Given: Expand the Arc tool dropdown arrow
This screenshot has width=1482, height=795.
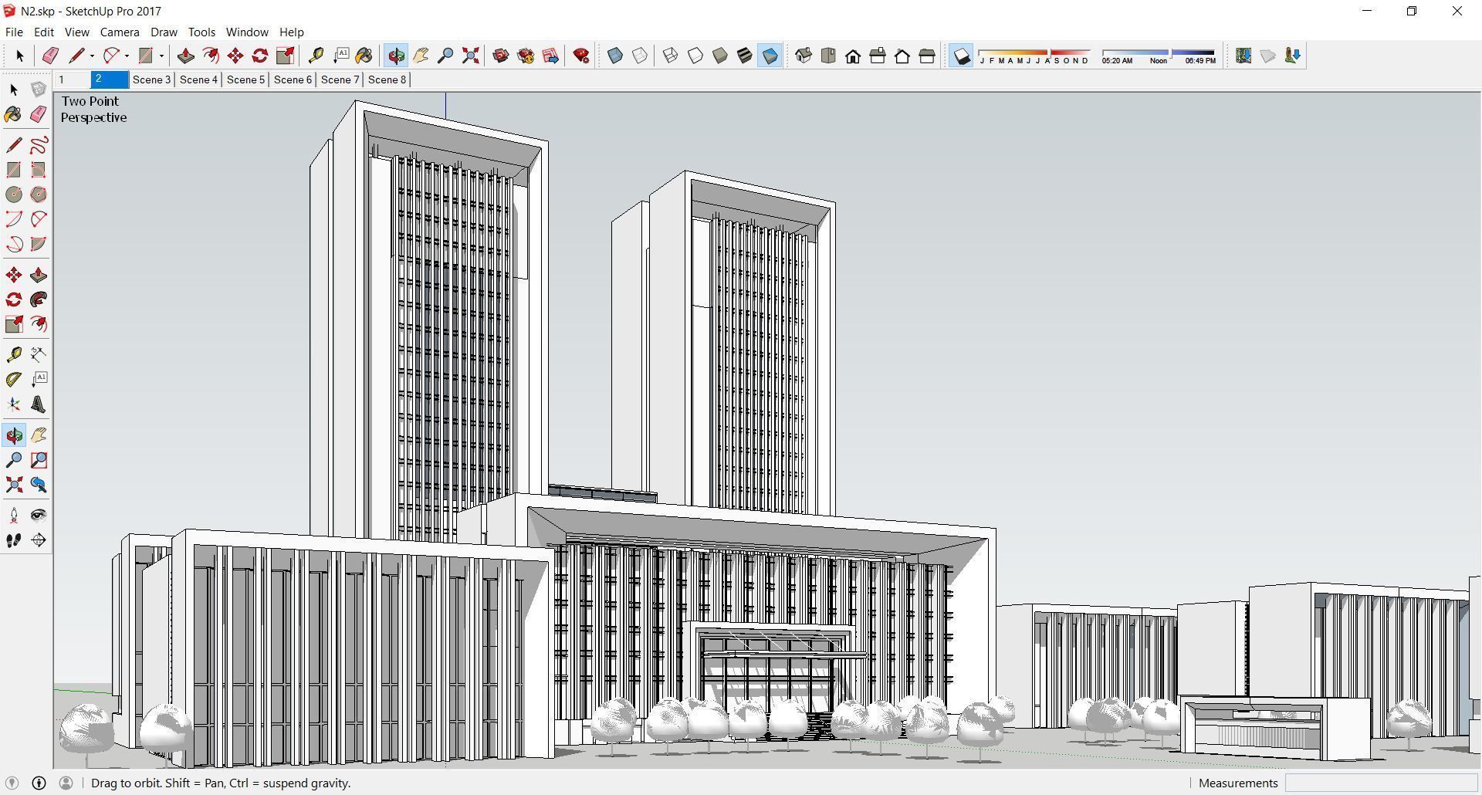Looking at the screenshot, I should 127,56.
